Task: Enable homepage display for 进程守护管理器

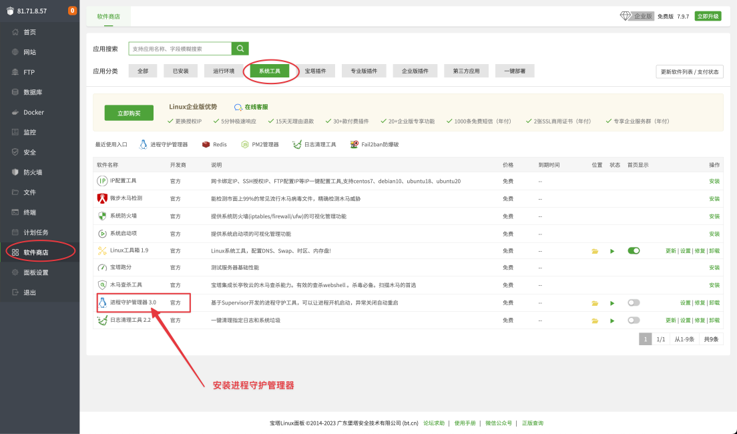Action: [x=634, y=303]
